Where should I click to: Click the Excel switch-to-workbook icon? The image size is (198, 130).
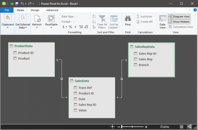tap(12, 4)
